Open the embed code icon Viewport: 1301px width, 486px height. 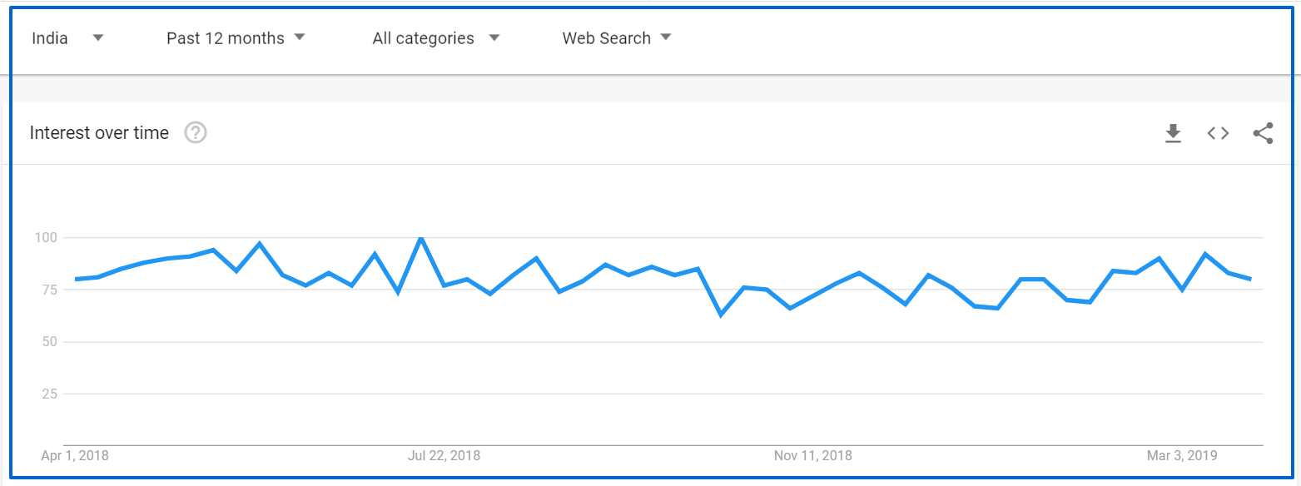pyautogui.click(x=1218, y=133)
